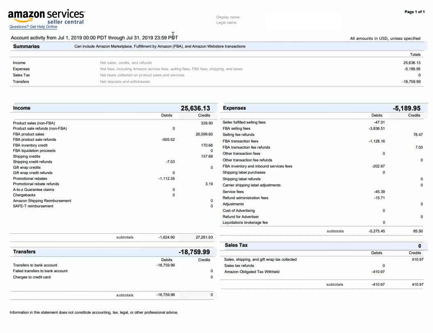Select the FBA inventory credit value 170.66
433x333 pixels.
coord(207,145)
